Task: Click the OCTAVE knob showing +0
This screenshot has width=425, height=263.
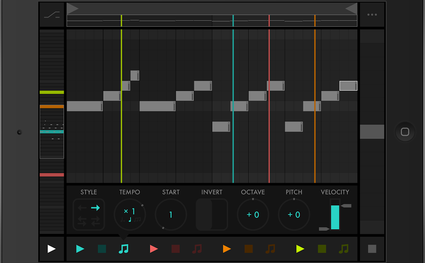Action: [253, 215]
